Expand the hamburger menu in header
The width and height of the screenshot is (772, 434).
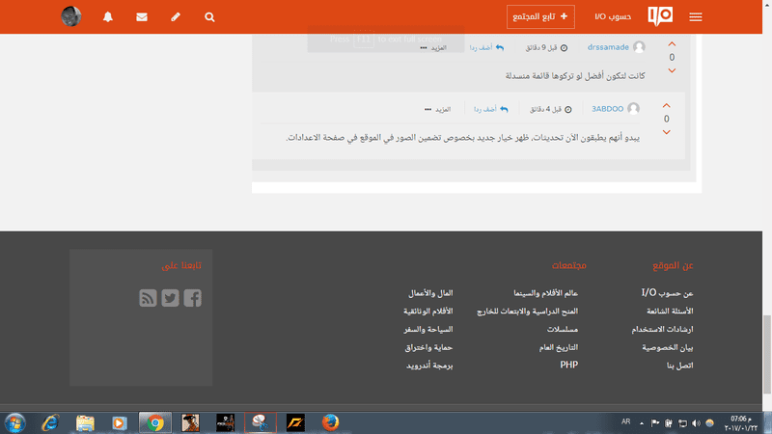pos(696,17)
